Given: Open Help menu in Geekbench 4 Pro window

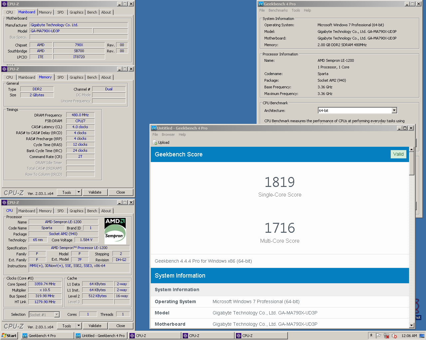Looking at the screenshot, I should click(307, 10).
